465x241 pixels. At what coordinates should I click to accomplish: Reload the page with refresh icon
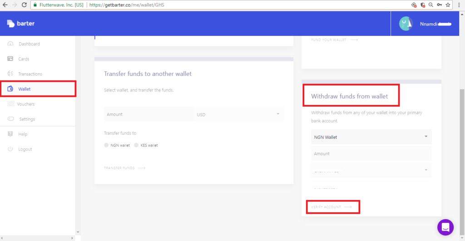pos(25,5)
